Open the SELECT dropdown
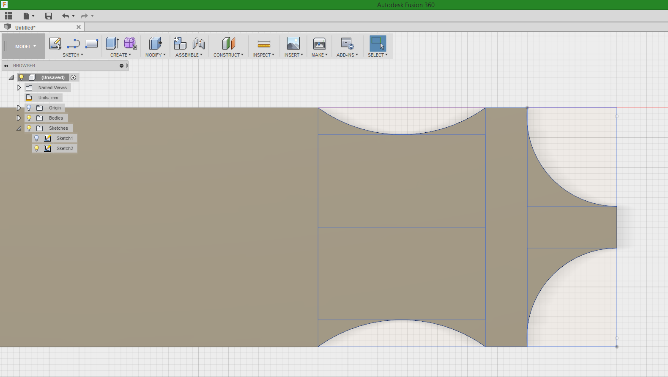Viewport: 668px width, 377px height. coord(378,55)
